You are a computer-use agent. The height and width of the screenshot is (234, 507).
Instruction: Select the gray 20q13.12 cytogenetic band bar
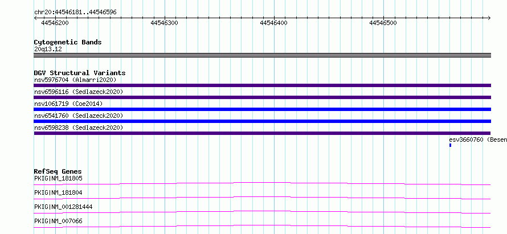click(x=262, y=55)
